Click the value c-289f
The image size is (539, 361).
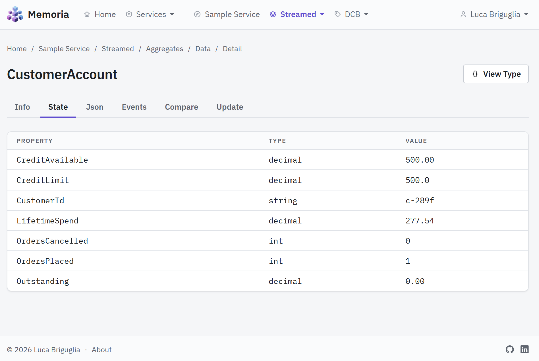pyautogui.click(x=420, y=200)
